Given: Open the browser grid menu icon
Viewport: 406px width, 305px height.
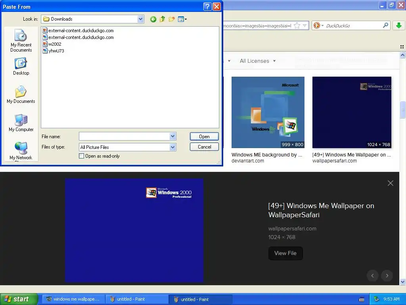Looking at the screenshot, I should point(402,47).
